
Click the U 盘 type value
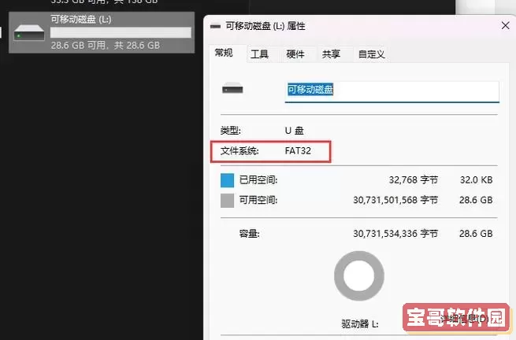pos(294,131)
